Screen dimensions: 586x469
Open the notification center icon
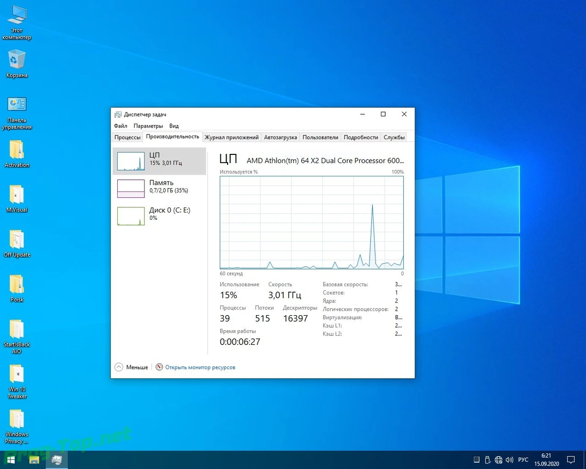click(x=571, y=460)
